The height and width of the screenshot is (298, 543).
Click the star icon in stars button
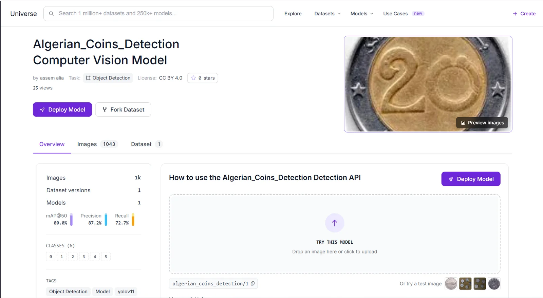(193, 78)
